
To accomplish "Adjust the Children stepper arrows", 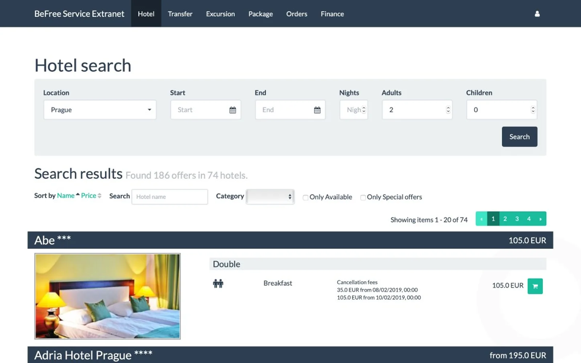I will pyautogui.click(x=533, y=110).
